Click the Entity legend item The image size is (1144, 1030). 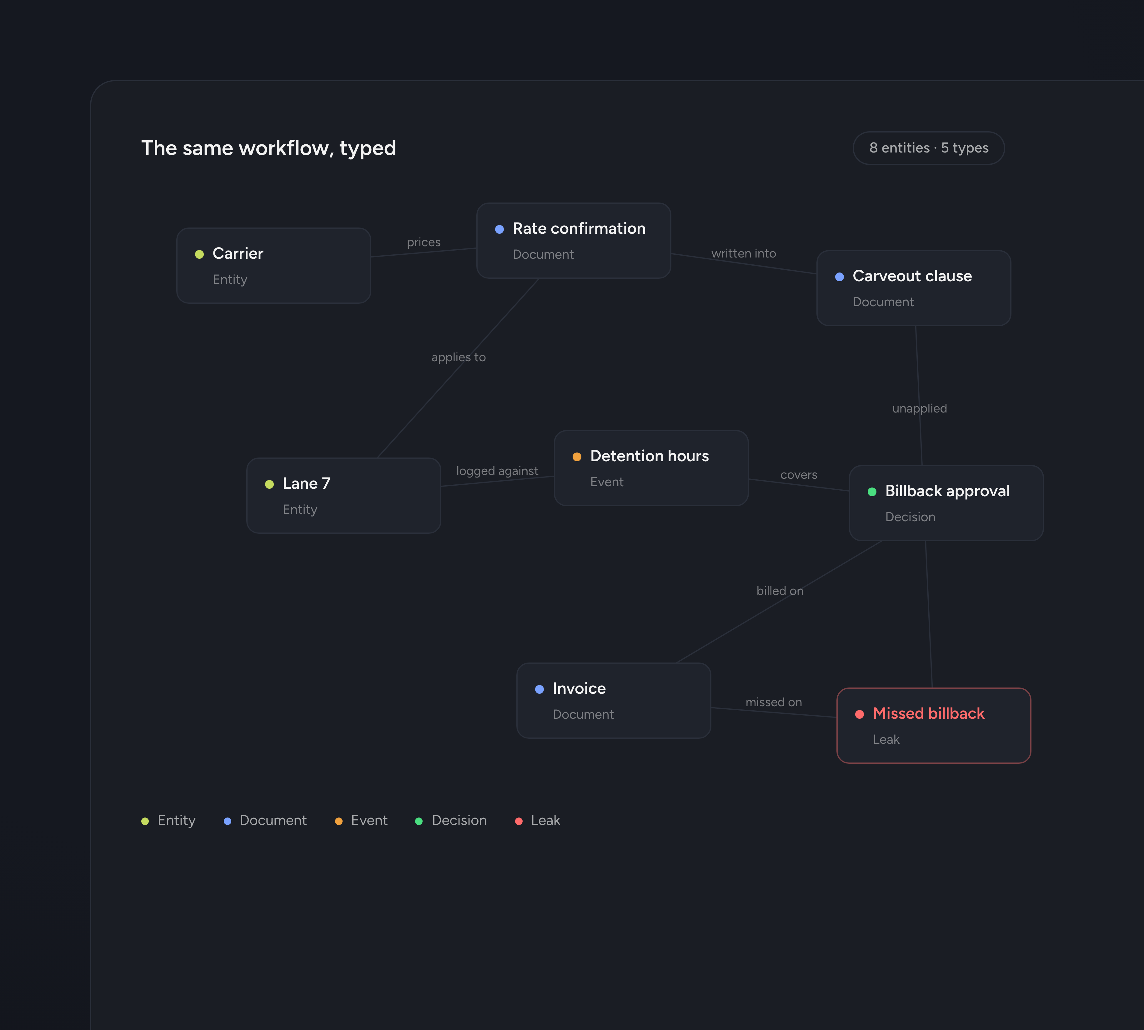pos(168,821)
